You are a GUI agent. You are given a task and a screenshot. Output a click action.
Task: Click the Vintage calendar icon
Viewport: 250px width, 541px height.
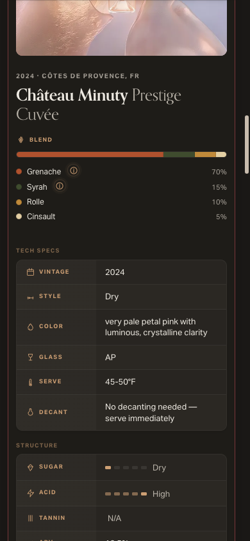[x=30, y=272]
